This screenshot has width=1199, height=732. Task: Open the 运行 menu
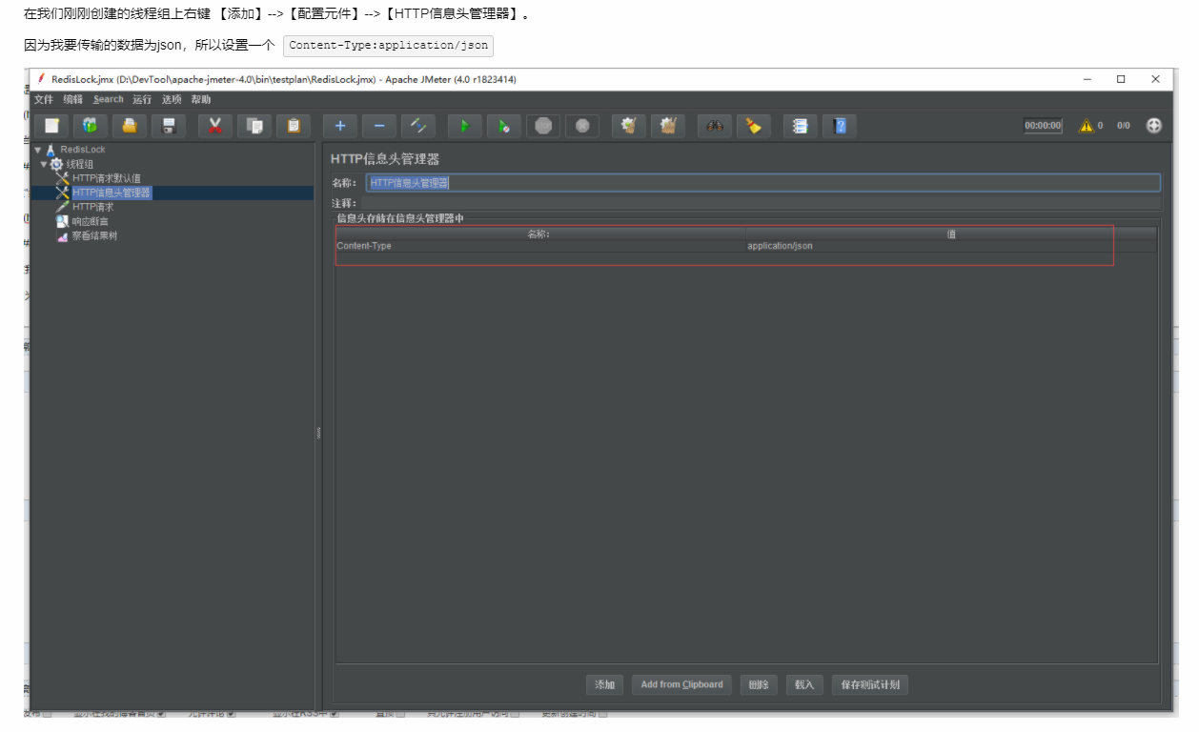tap(142, 99)
